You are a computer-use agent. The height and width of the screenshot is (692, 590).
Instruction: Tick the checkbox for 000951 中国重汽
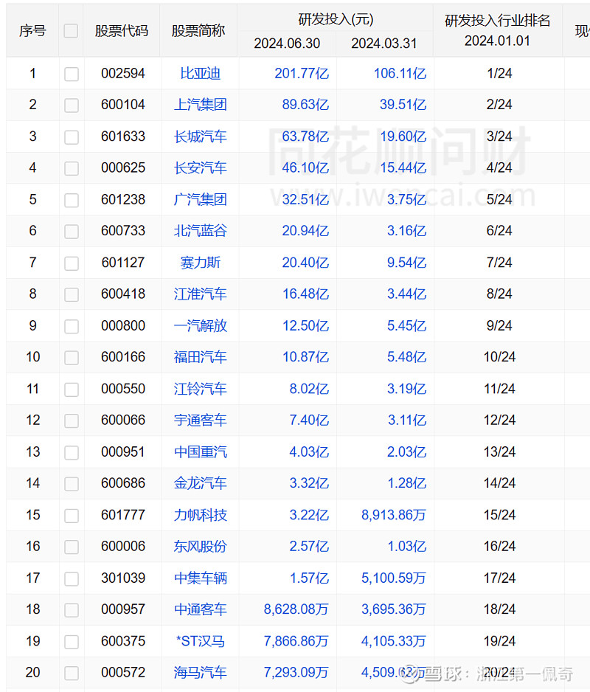point(72,452)
